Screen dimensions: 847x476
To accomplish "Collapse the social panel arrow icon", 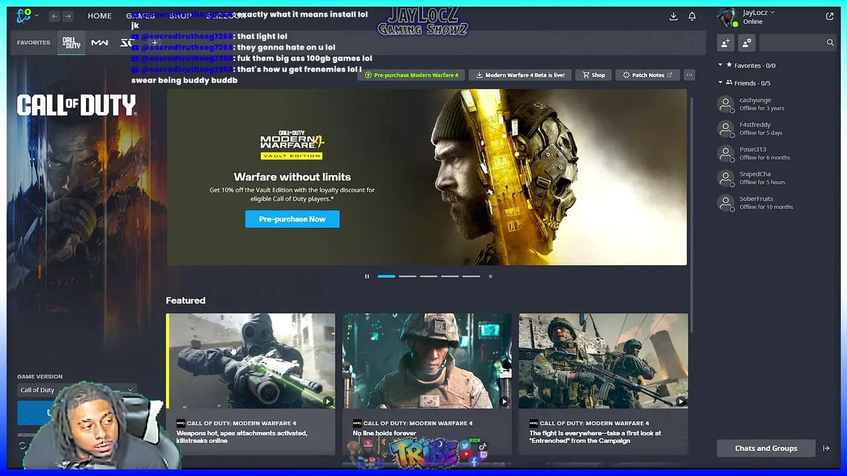I will 826,448.
